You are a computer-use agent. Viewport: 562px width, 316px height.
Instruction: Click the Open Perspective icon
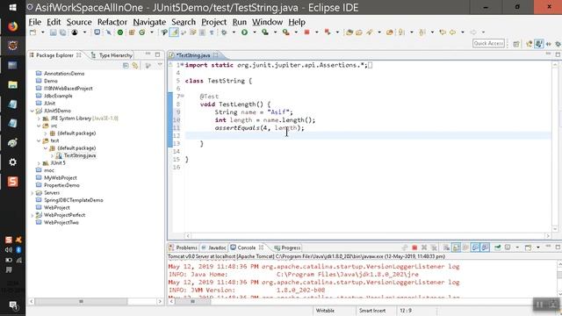pos(516,44)
